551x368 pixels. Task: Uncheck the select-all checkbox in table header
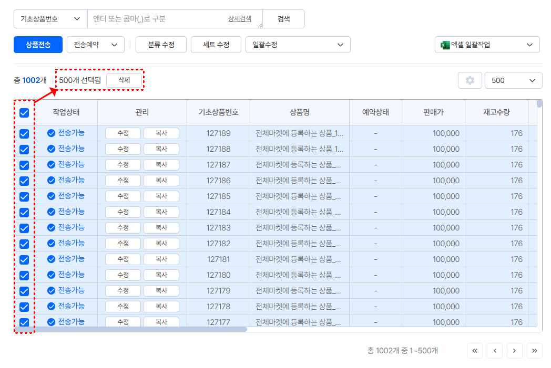coord(24,112)
